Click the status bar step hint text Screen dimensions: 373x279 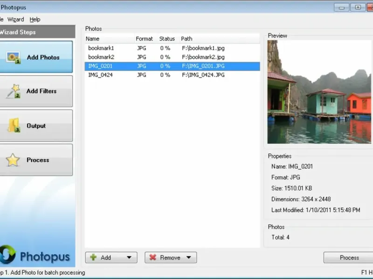(42, 272)
